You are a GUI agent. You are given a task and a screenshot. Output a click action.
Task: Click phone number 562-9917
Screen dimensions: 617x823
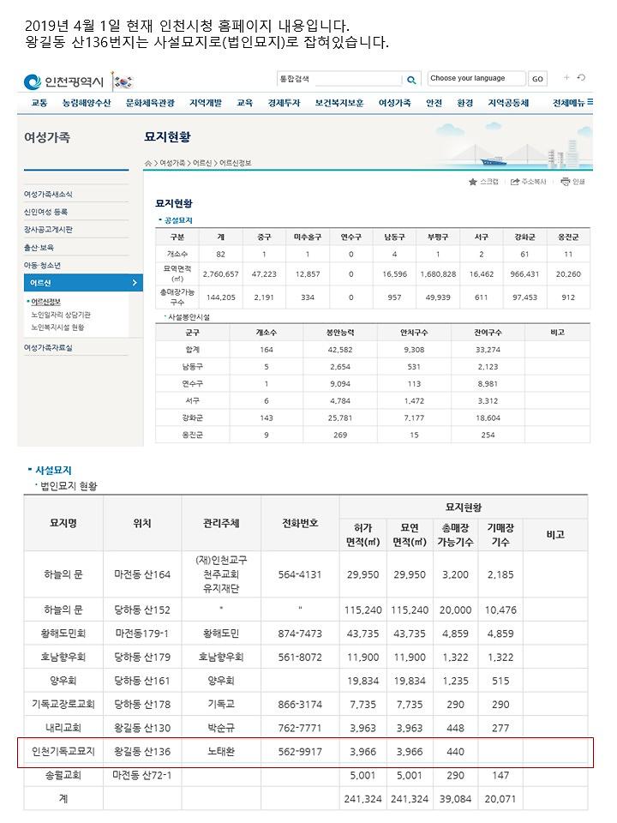point(300,752)
